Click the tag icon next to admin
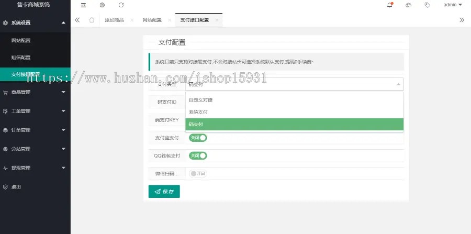 pyautogui.click(x=427, y=5)
